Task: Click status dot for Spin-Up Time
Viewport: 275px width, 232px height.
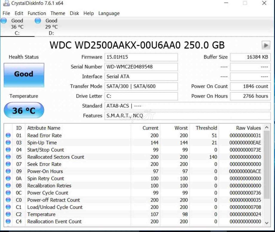Action: point(8,142)
